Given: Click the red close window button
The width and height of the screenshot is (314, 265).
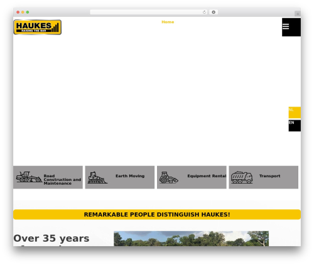Looking at the screenshot, I should click(18, 12).
